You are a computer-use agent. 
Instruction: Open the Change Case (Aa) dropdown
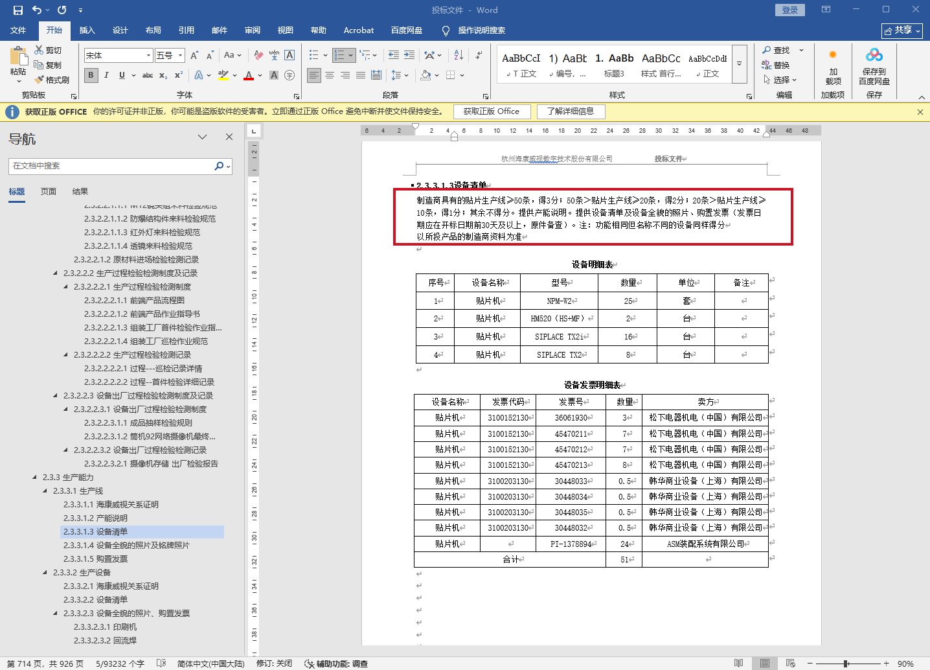pyautogui.click(x=232, y=55)
